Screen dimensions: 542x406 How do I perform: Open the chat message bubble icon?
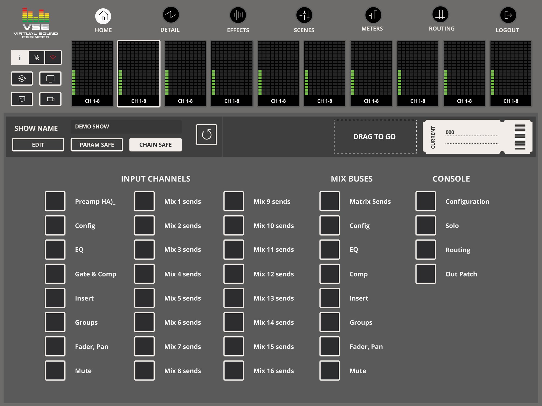click(x=22, y=99)
